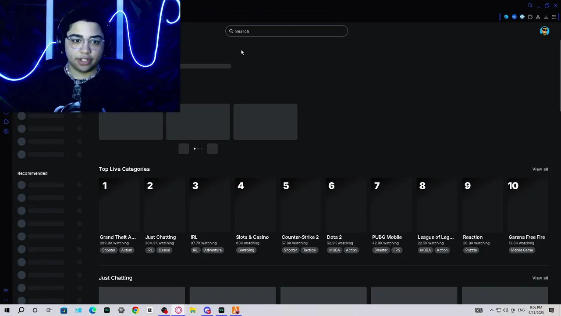
Task: Open the sidebar settings gear icon
Action: pos(6,131)
